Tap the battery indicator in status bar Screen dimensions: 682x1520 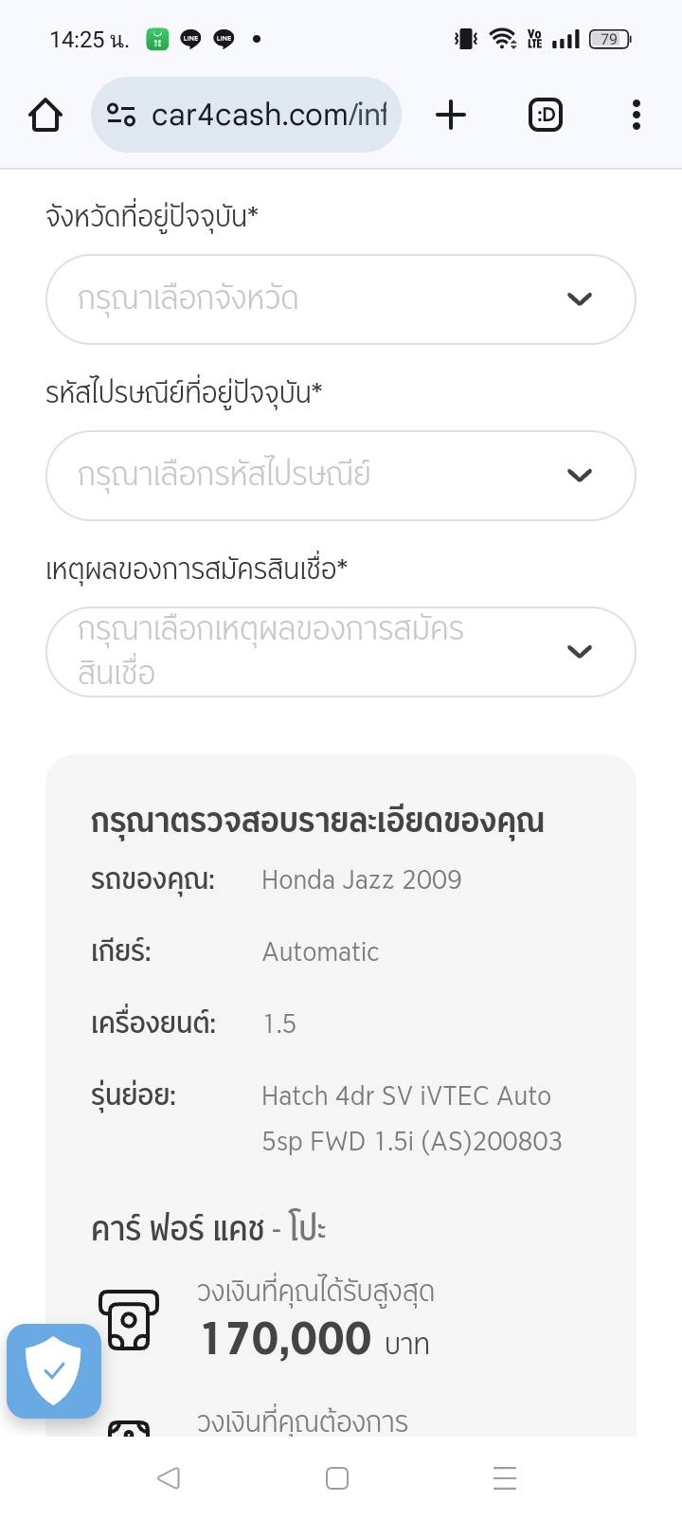[x=609, y=39]
